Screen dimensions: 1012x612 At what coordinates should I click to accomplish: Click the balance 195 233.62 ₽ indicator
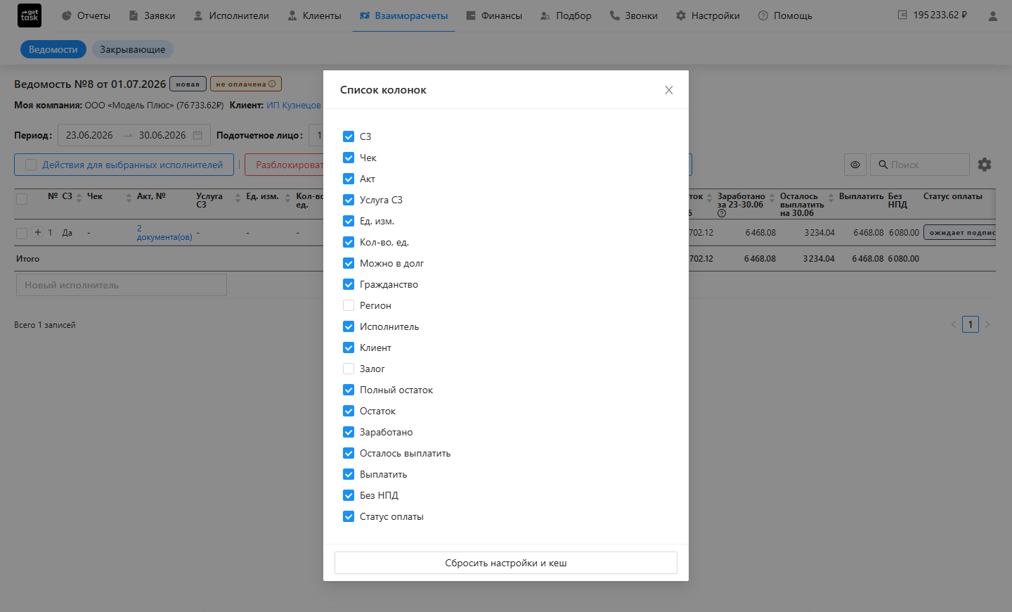[x=933, y=15]
